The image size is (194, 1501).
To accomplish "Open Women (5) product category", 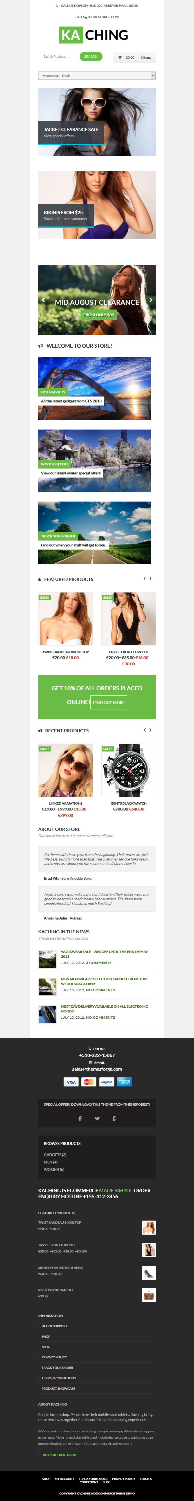I will pos(54,1169).
